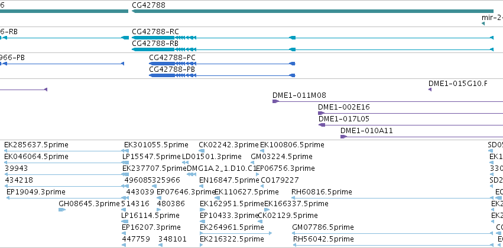
Task: Select the CG42788-PC protein label
Action: [172, 58]
